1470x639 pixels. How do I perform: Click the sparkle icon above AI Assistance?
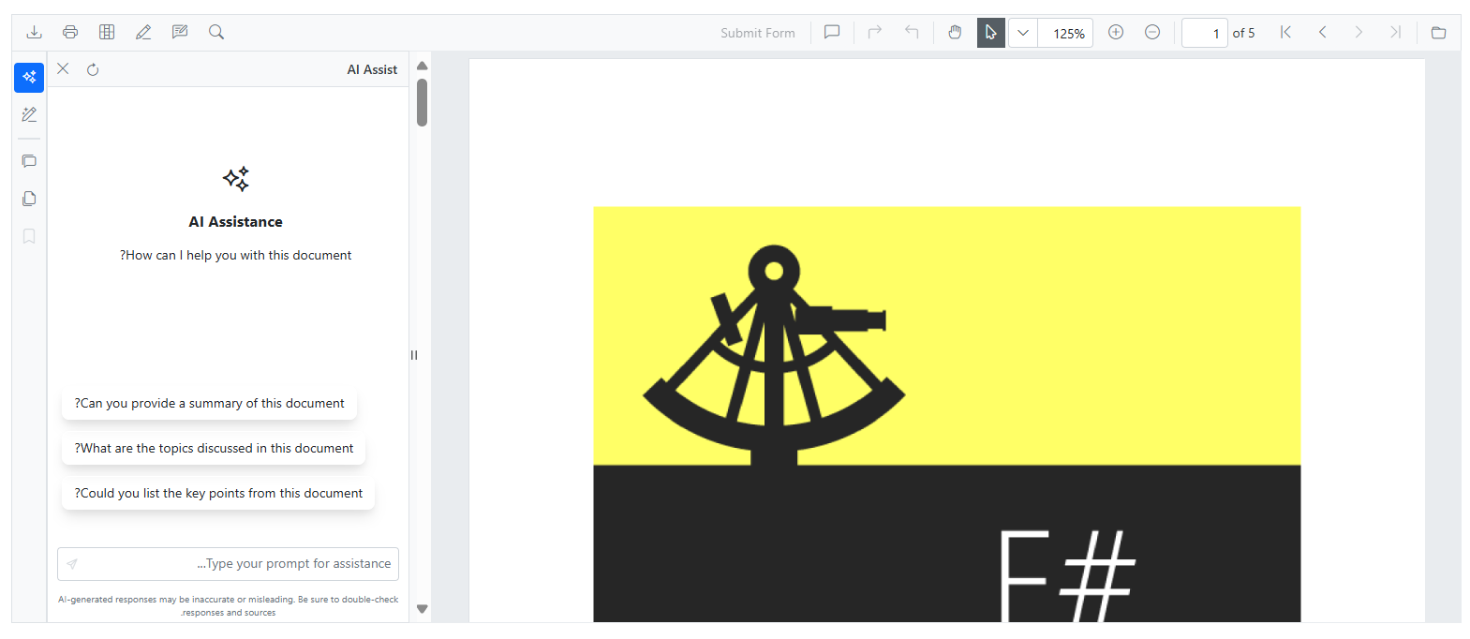236,179
